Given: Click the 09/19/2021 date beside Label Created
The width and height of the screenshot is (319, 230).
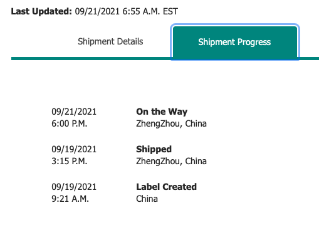Looking at the screenshot, I should (74, 187).
